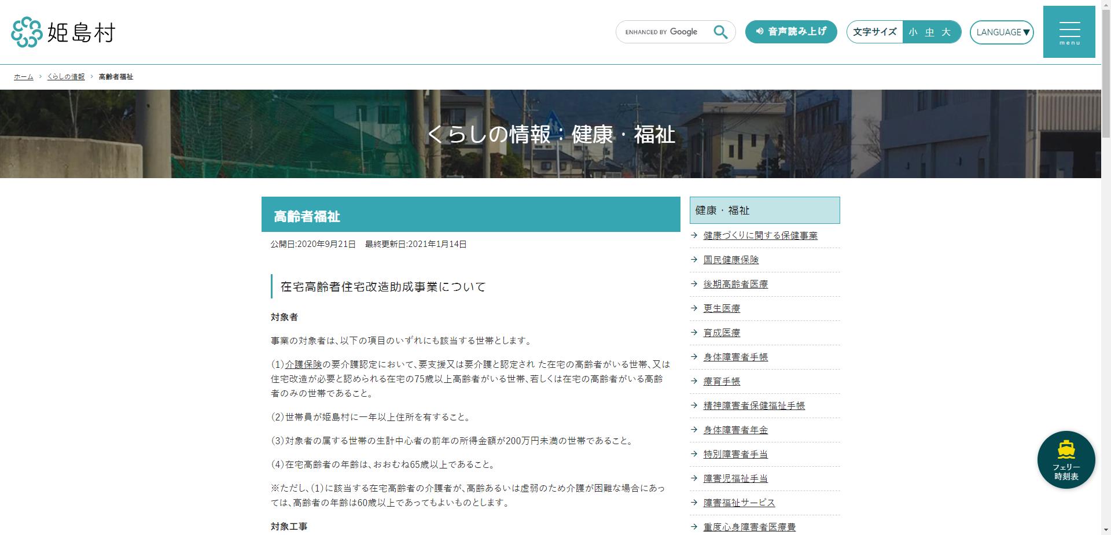
Task: Open くらしの情報 from the breadcrumb
Action: [65, 76]
